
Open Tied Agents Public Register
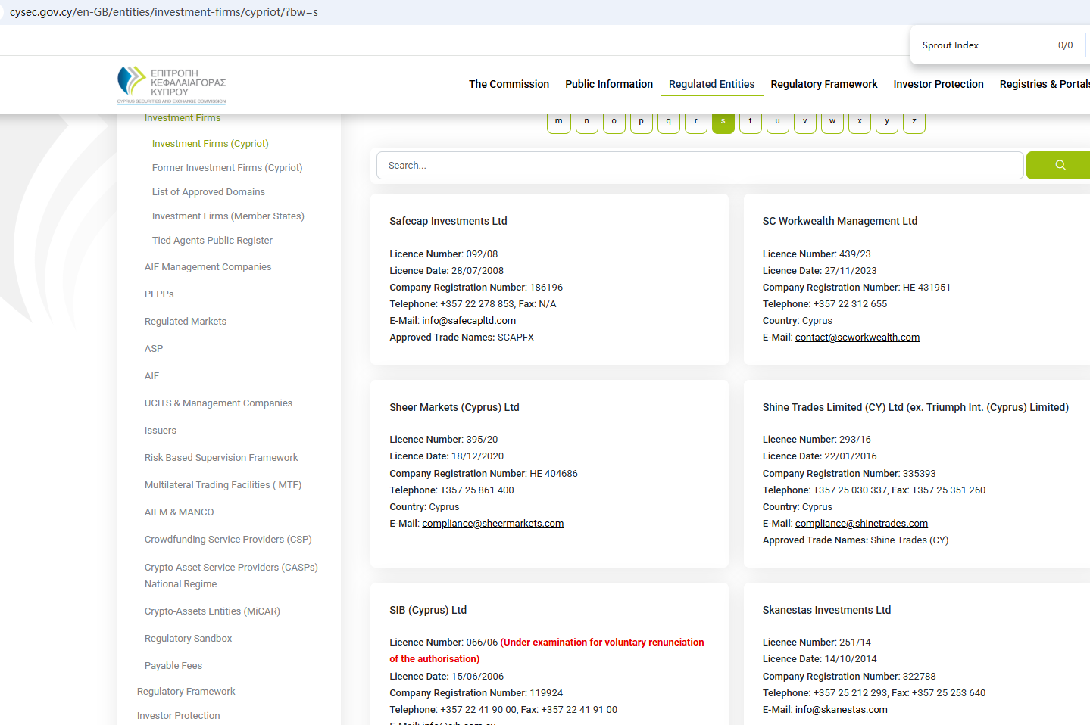click(212, 241)
